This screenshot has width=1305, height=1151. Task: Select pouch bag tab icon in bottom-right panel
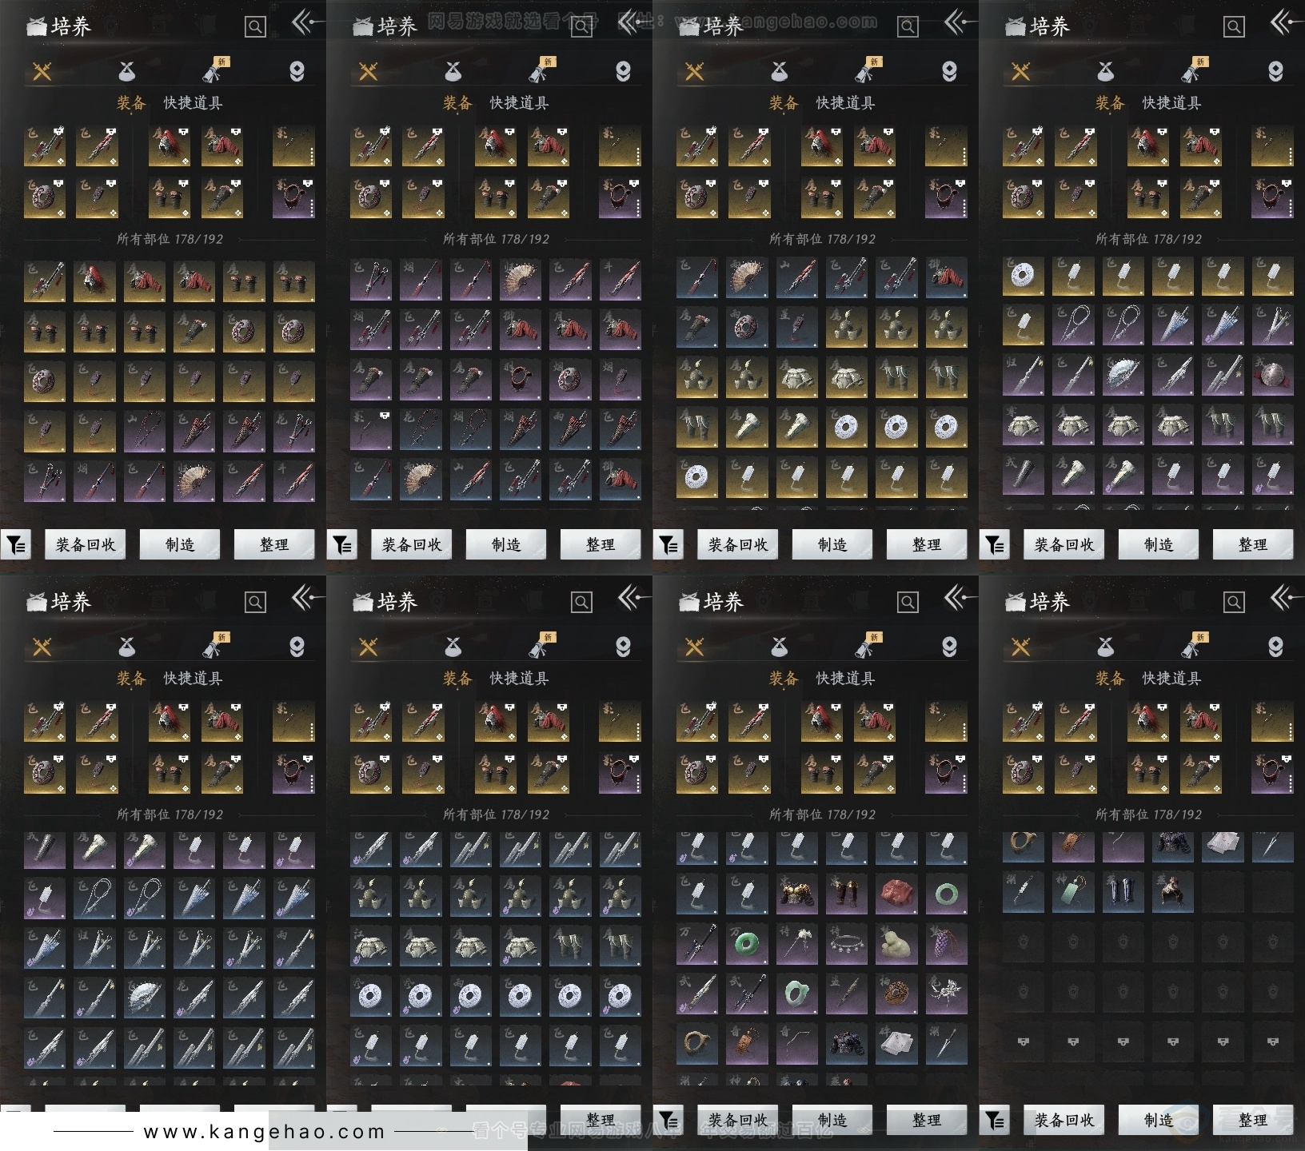(1106, 647)
